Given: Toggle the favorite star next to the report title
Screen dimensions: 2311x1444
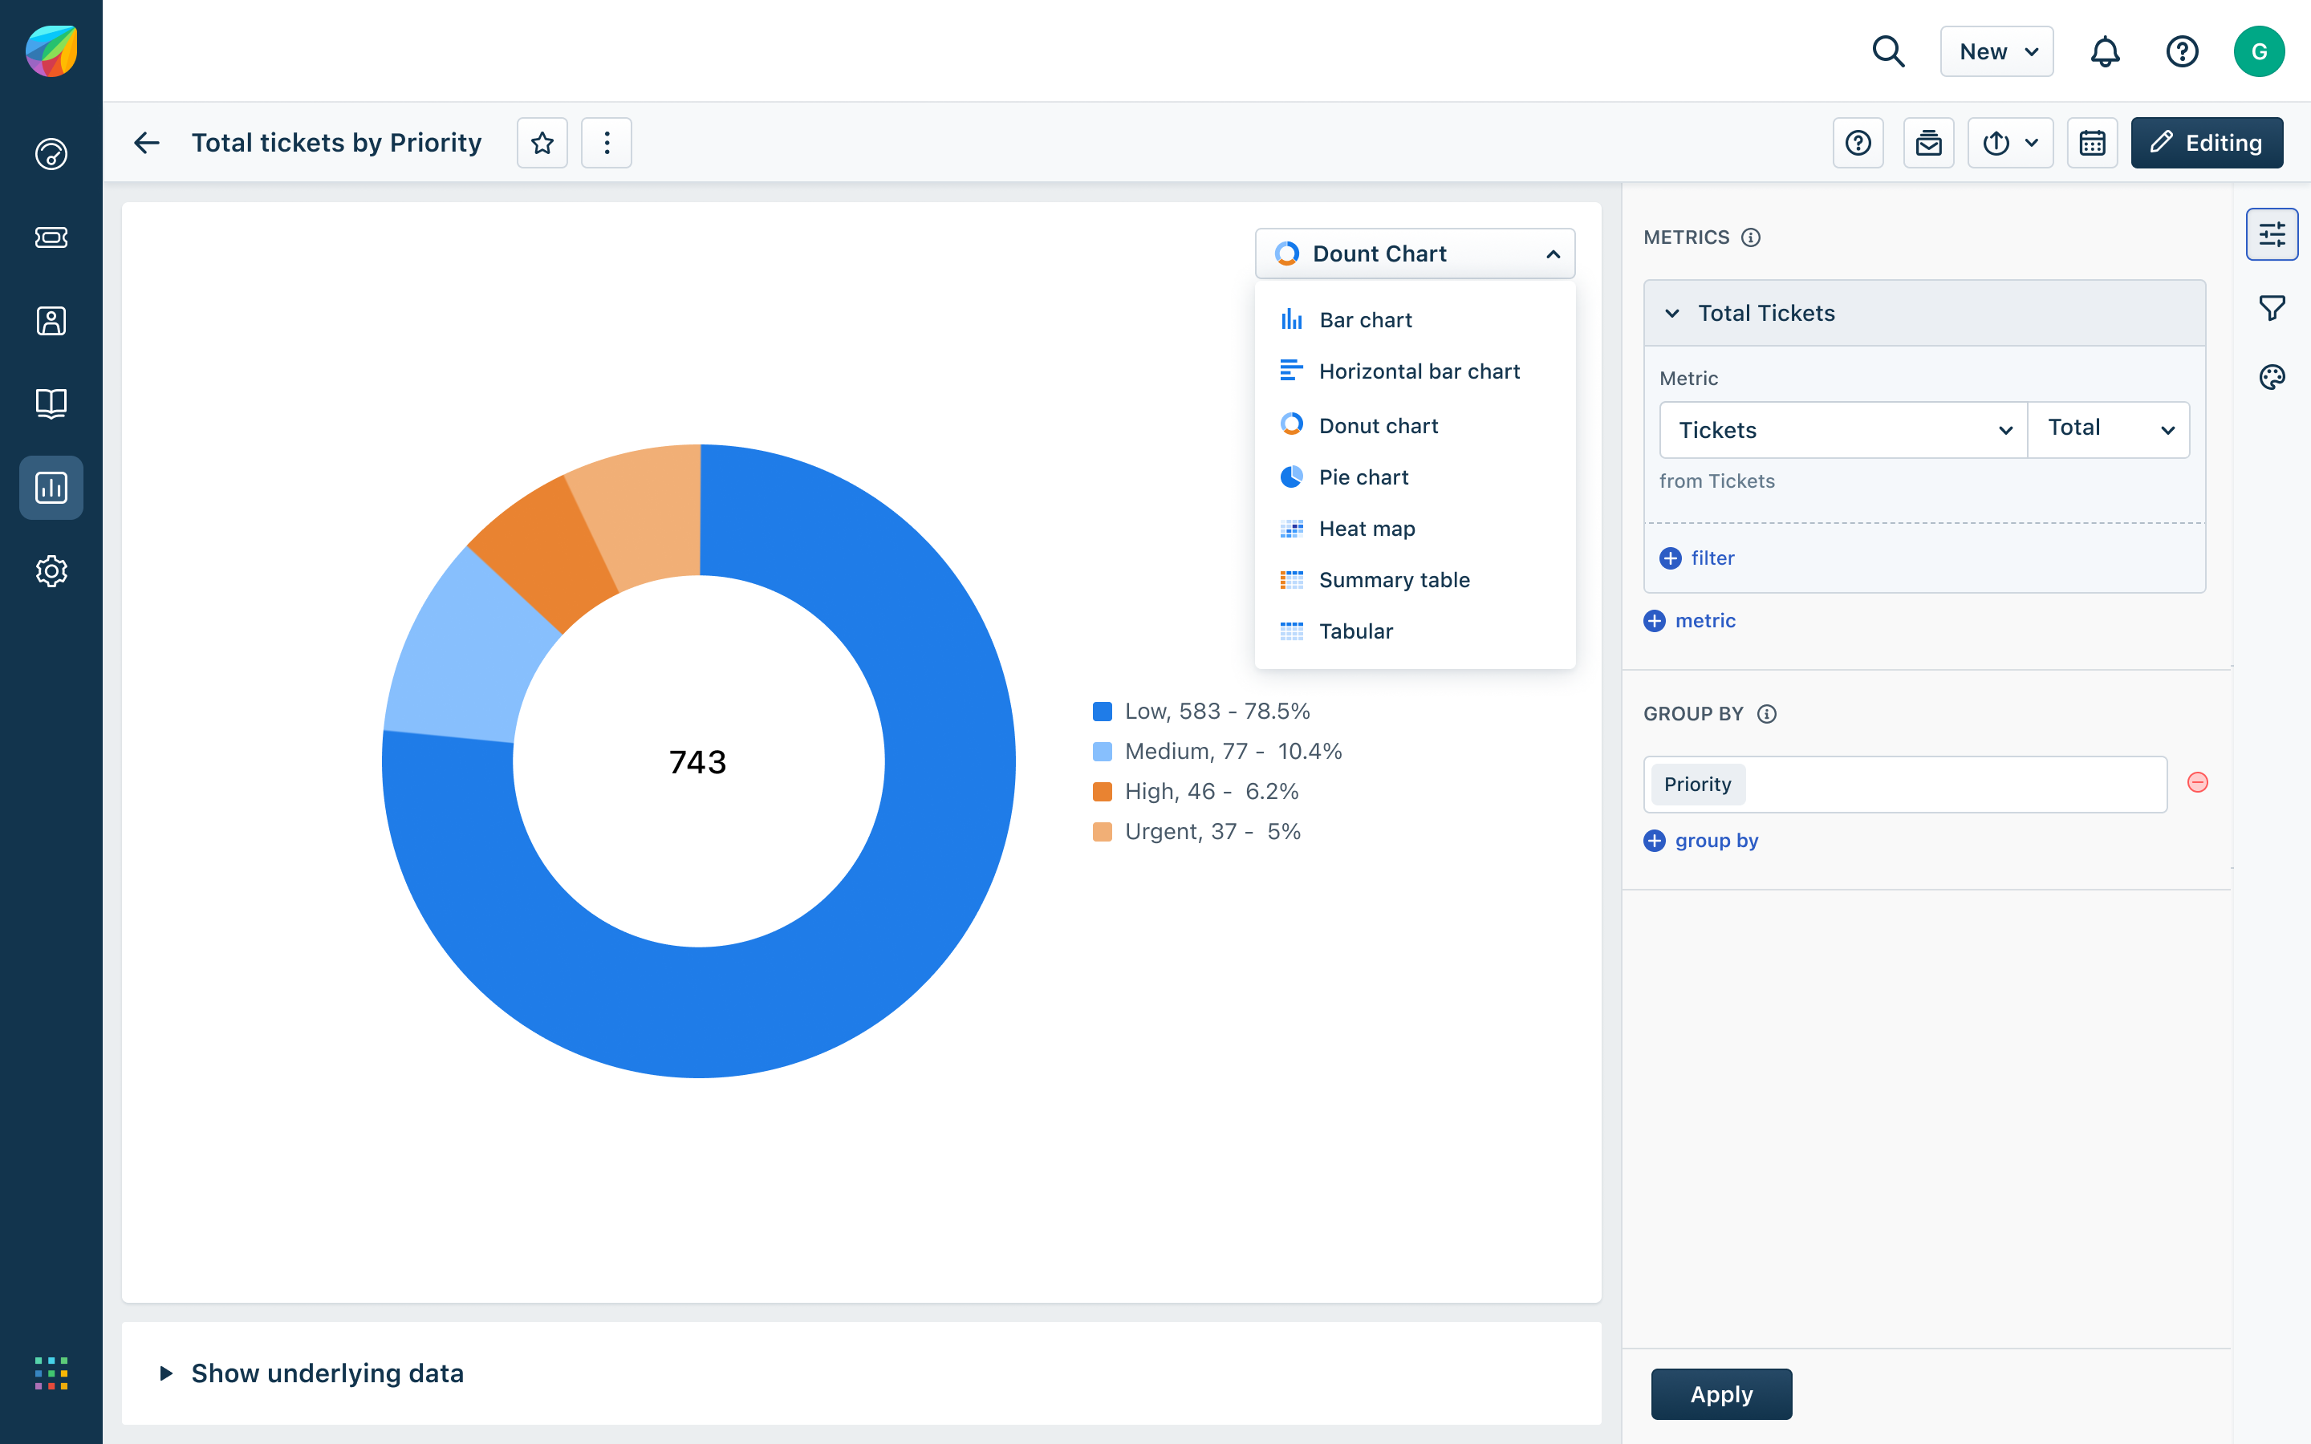Looking at the screenshot, I should 542,142.
